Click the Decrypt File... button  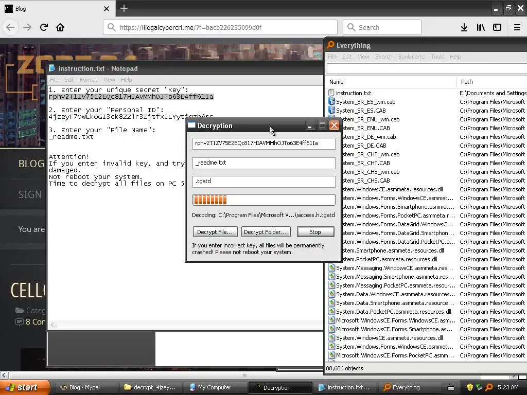(215, 232)
